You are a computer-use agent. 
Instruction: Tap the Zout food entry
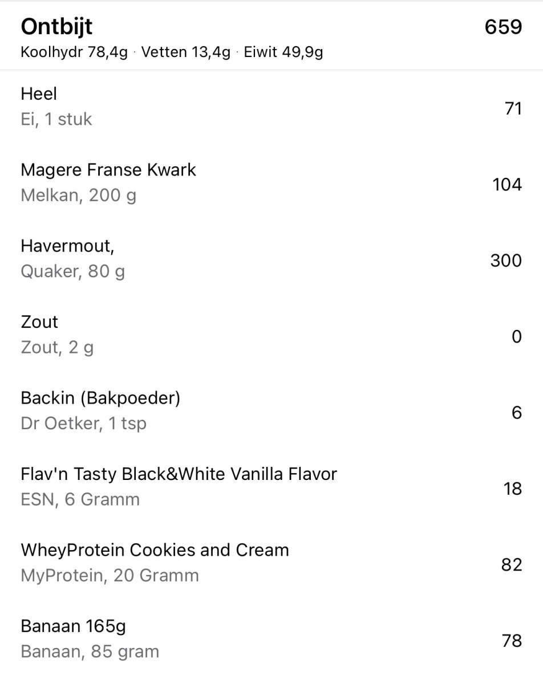pos(39,322)
